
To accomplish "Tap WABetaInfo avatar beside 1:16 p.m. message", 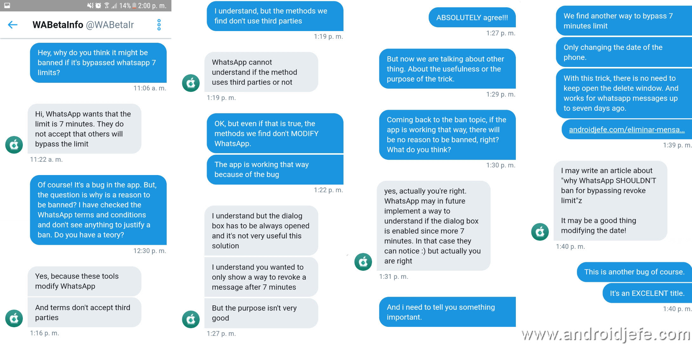I will (14, 318).
